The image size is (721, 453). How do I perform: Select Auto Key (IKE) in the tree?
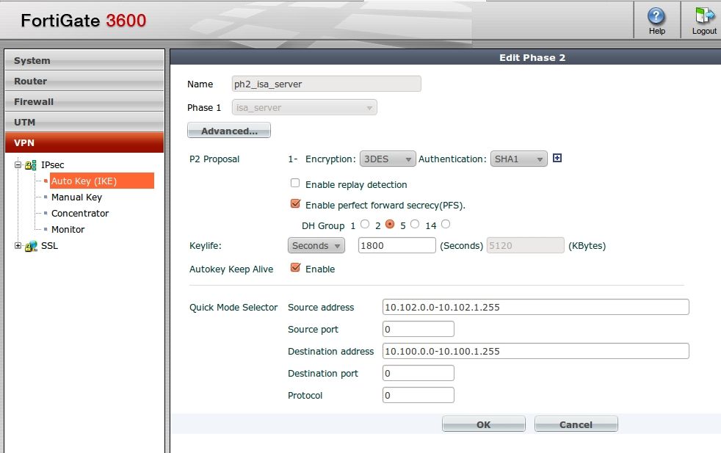101,181
